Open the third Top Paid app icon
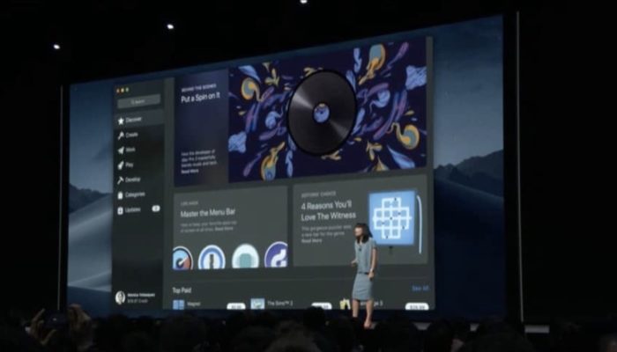The width and height of the screenshot is (617, 352). (x=346, y=304)
